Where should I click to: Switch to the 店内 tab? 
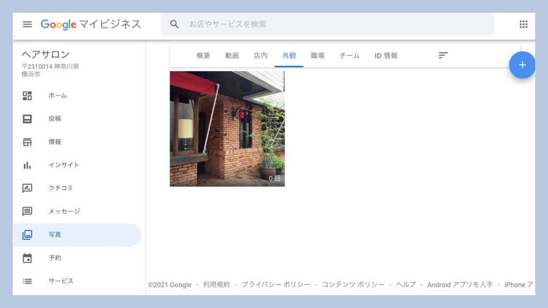(260, 56)
